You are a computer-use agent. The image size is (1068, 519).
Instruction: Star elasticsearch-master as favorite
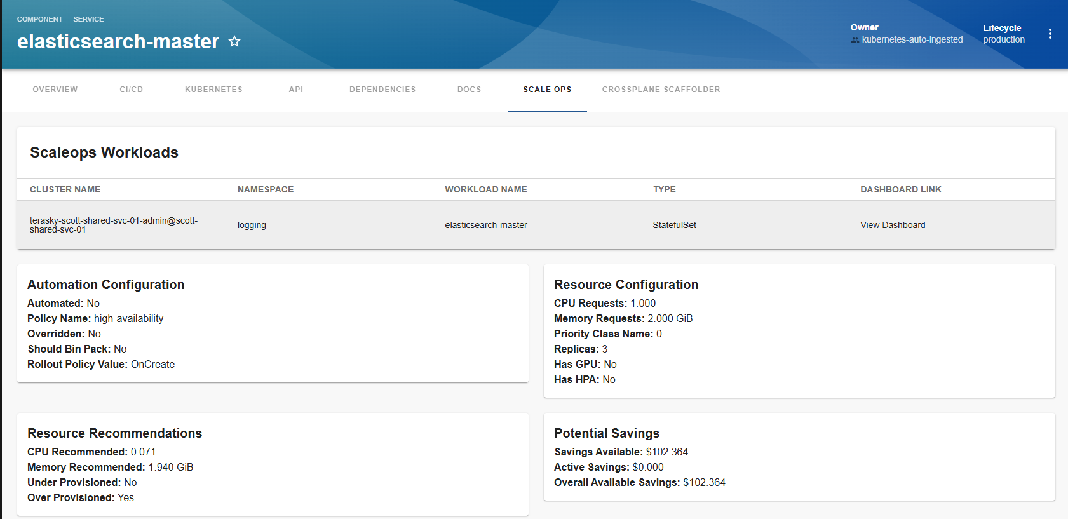coord(234,41)
